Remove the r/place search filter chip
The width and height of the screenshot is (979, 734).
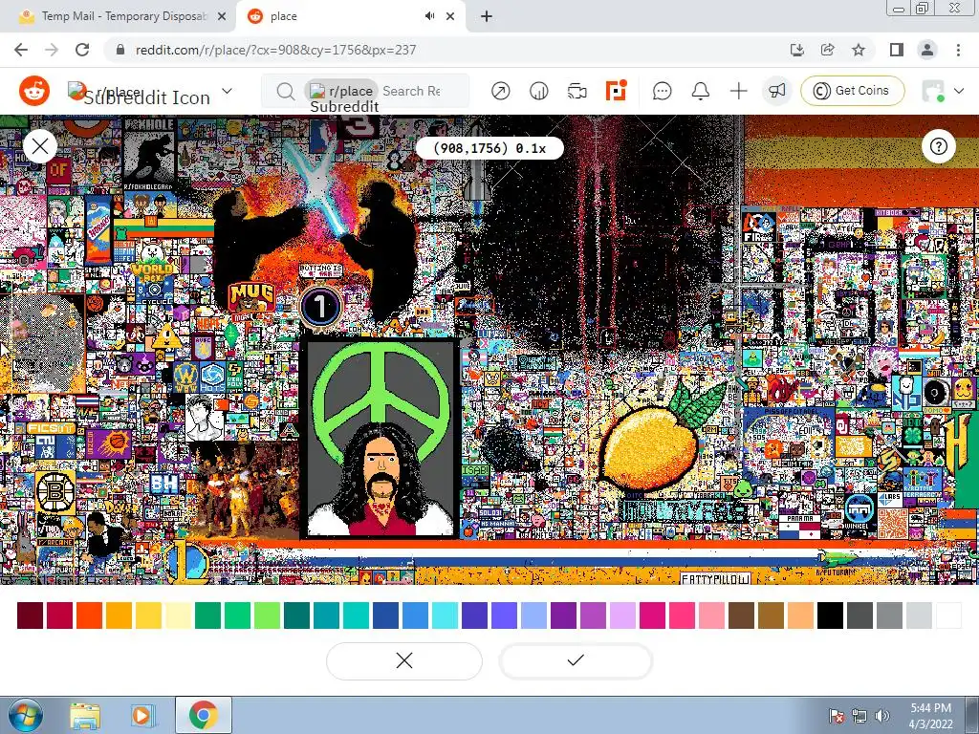point(341,91)
